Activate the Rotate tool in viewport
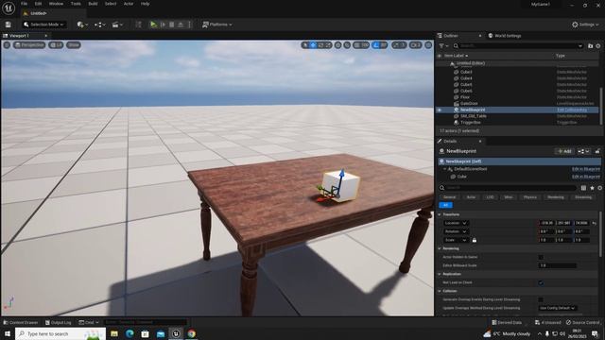Viewport: 605px width, 340px height. tap(320, 45)
